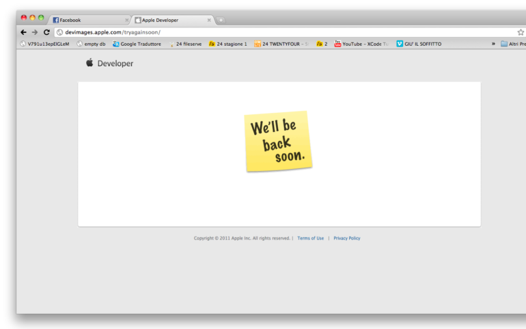Screen dimensions: 526x329
Task: Close the Apple Developer tab
Action: [209, 20]
